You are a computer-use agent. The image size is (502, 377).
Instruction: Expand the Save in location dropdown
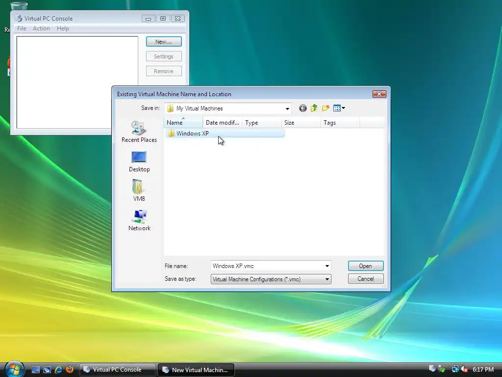pyautogui.click(x=287, y=108)
